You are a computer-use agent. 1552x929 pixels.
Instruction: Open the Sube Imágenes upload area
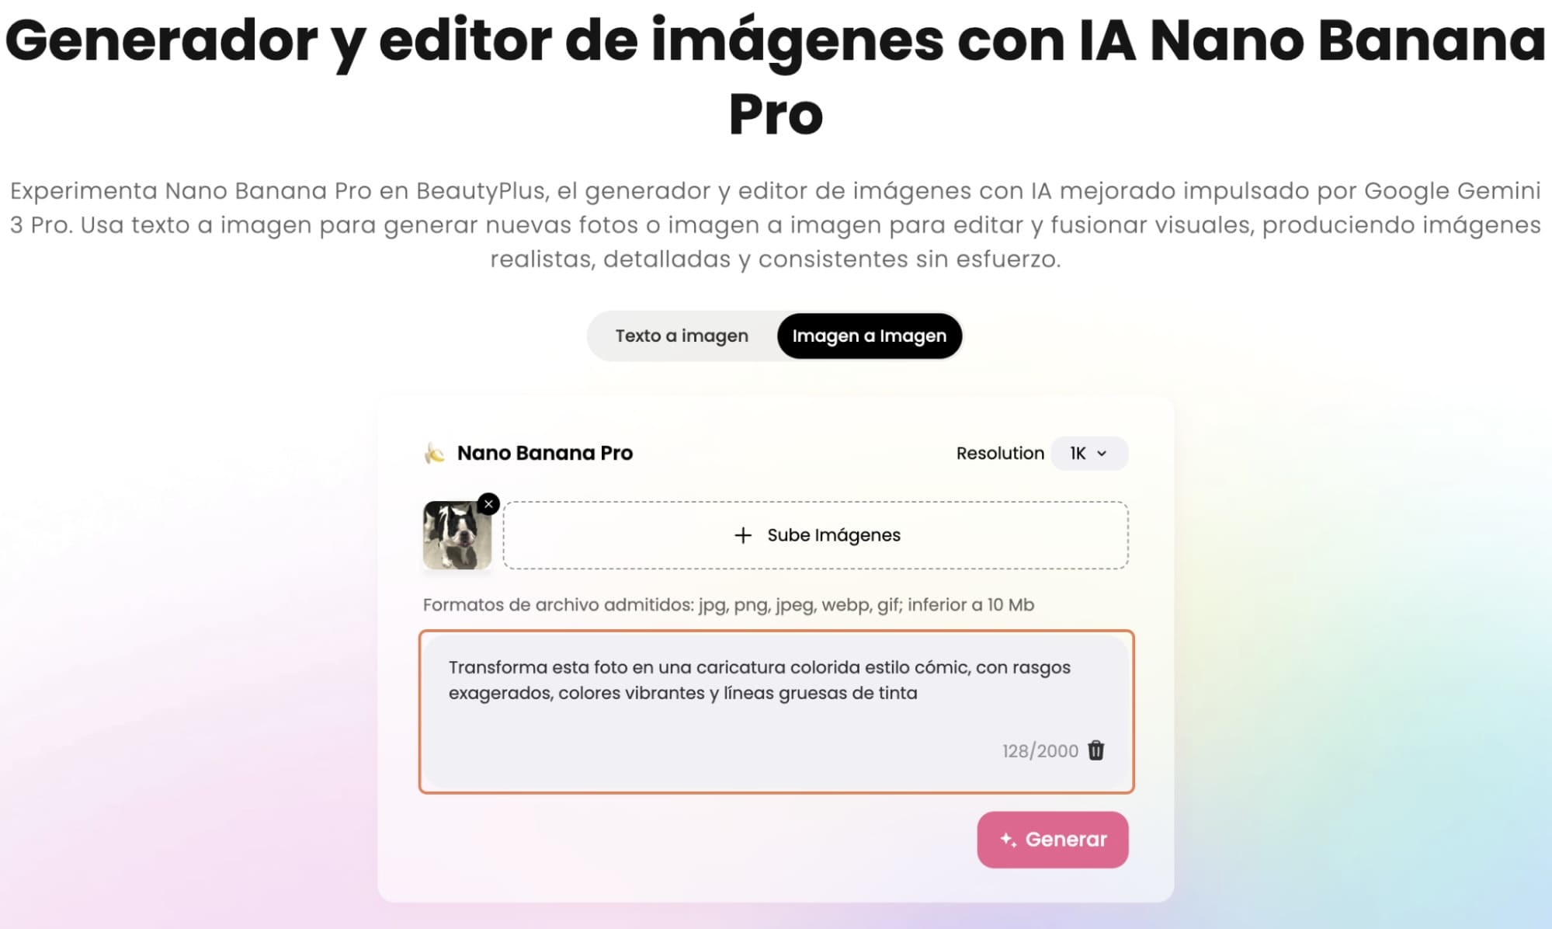click(815, 535)
